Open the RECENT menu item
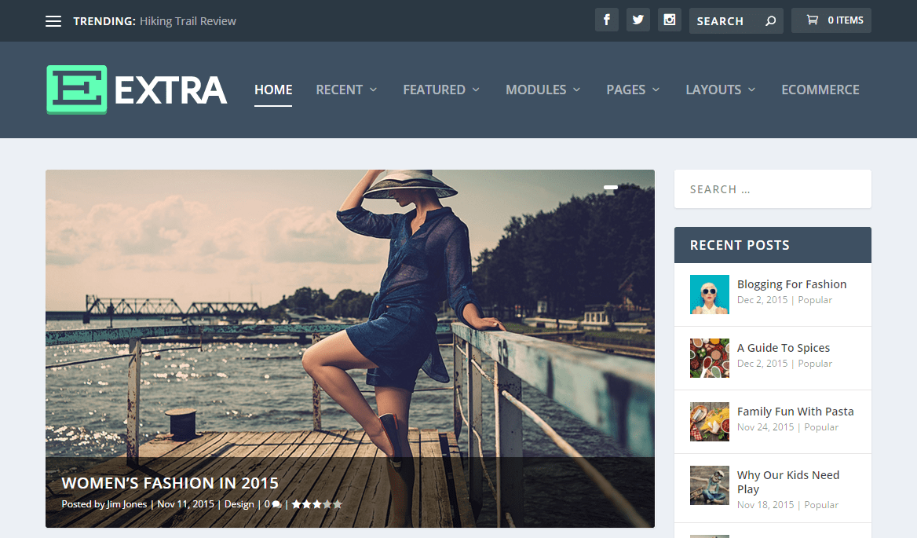 pos(339,90)
